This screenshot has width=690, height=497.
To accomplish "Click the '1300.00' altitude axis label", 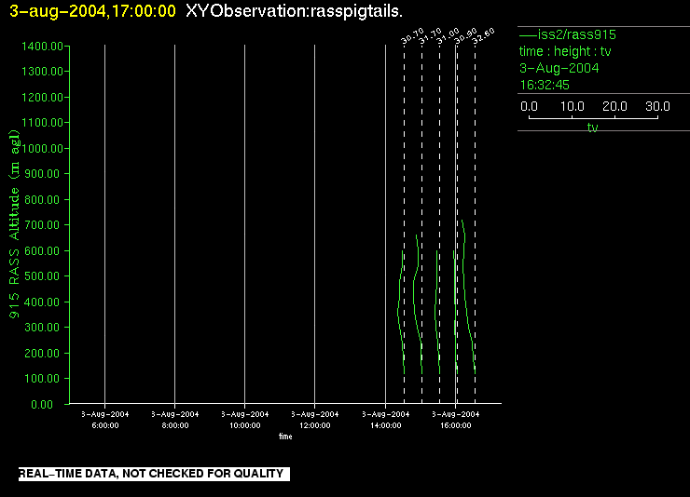I will [42, 71].
